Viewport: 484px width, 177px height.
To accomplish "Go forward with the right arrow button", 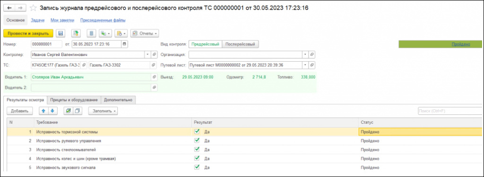I will click(20, 8).
